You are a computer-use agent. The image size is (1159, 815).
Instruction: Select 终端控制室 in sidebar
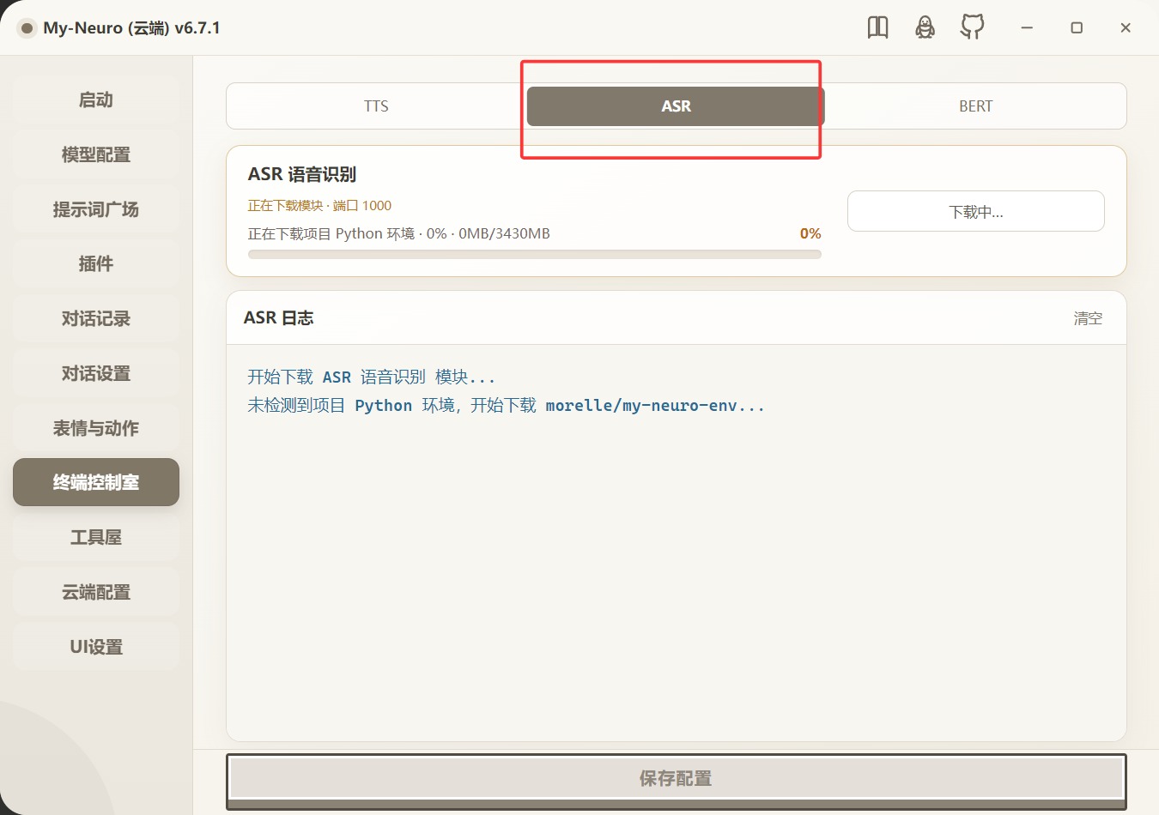pyautogui.click(x=96, y=482)
